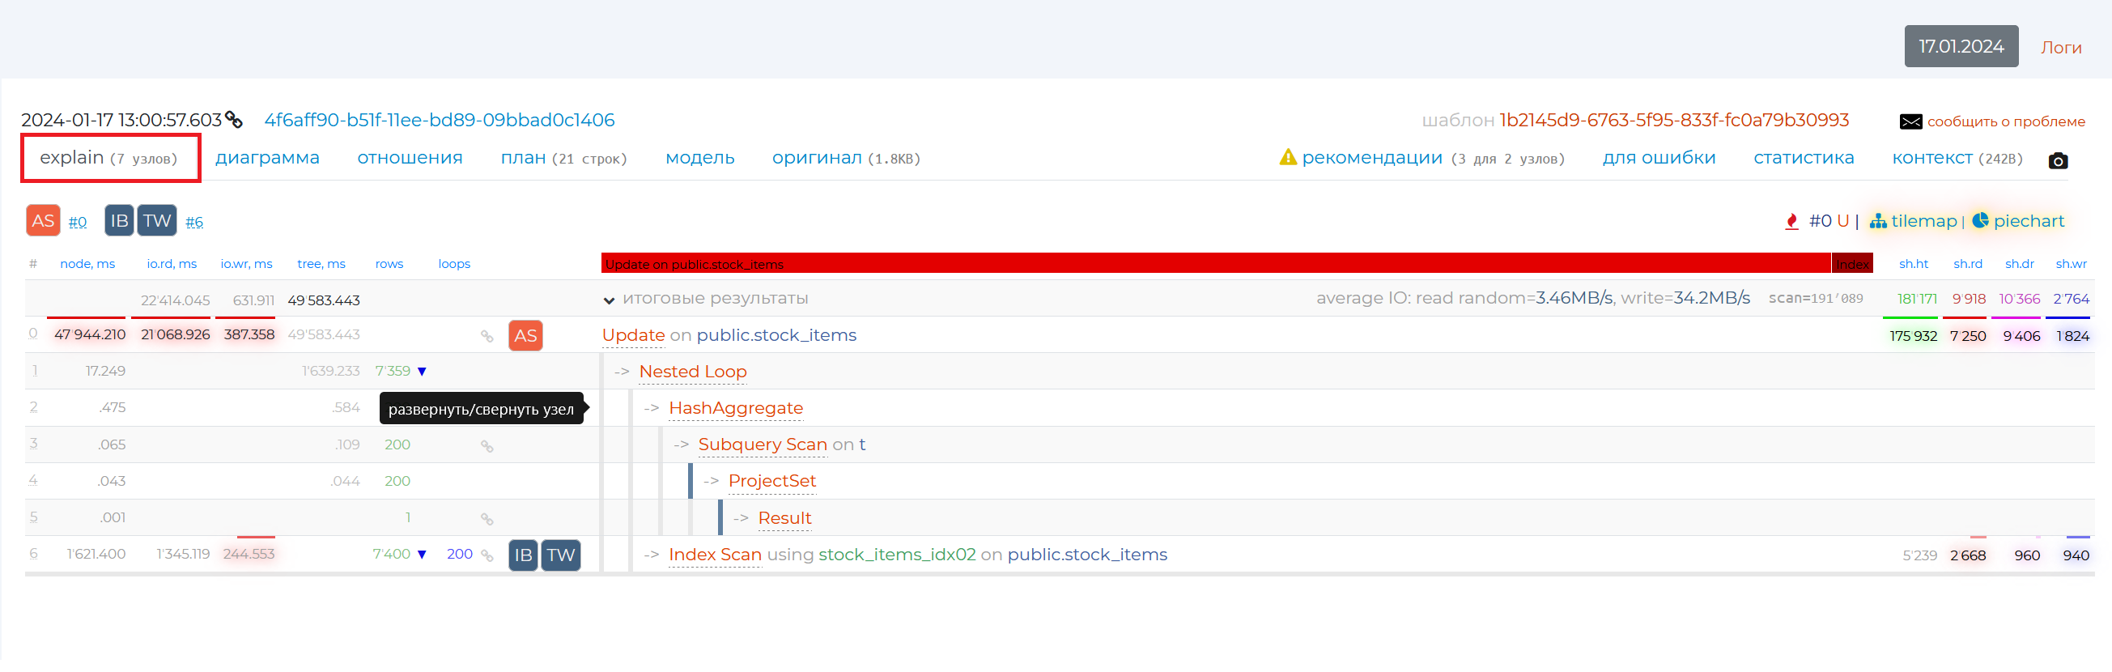Image resolution: width=2112 pixels, height=672 pixels.
Task: Click the envelope icon to report a problem
Action: [x=1910, y=121]
